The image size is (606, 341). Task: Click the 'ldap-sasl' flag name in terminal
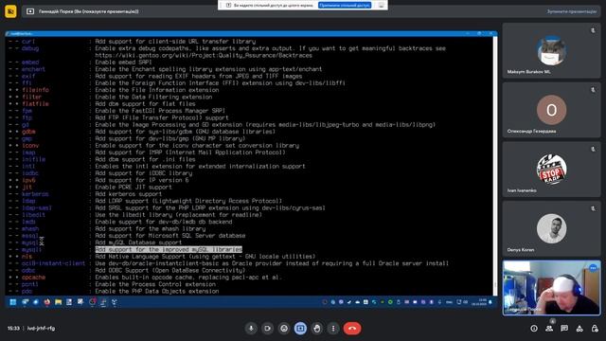(x=37, y=208)
